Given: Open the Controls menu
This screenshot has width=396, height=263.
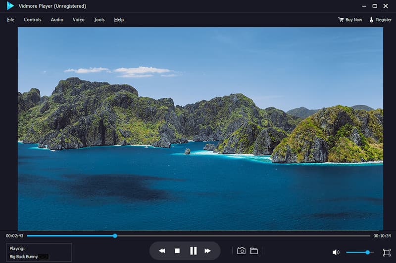Looking at the screenshot, I should (x=33, y=20).
